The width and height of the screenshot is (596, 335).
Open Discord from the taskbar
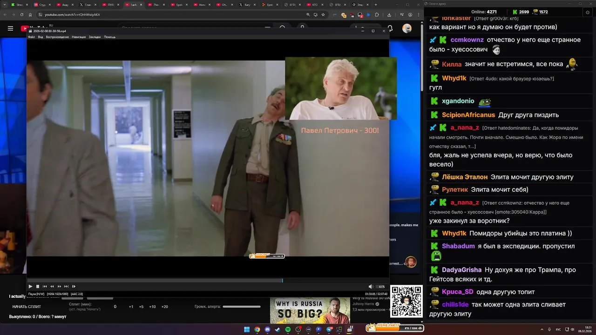tap(267, 329)
